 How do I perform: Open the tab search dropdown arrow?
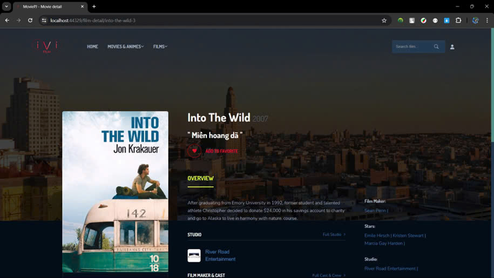coord(6,6)
